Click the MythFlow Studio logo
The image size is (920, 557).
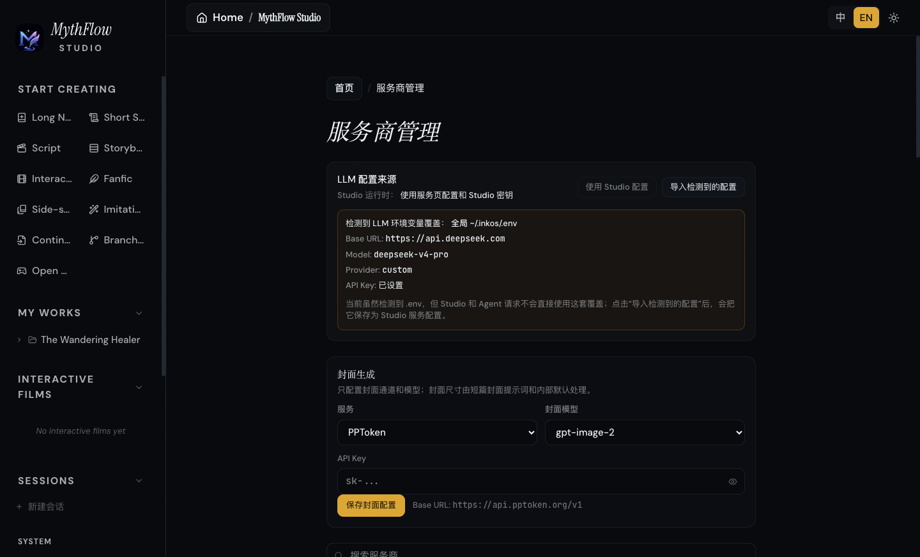click(29, 38)
